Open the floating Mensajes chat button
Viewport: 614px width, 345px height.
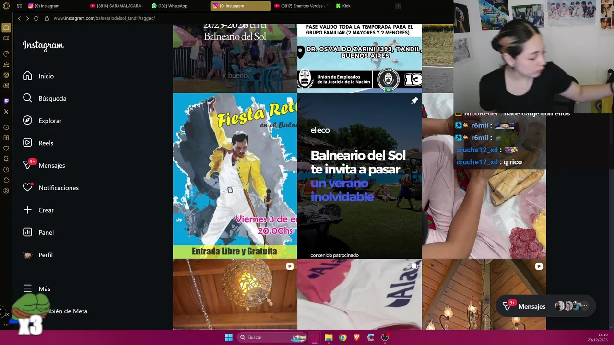tap(545, 306)
